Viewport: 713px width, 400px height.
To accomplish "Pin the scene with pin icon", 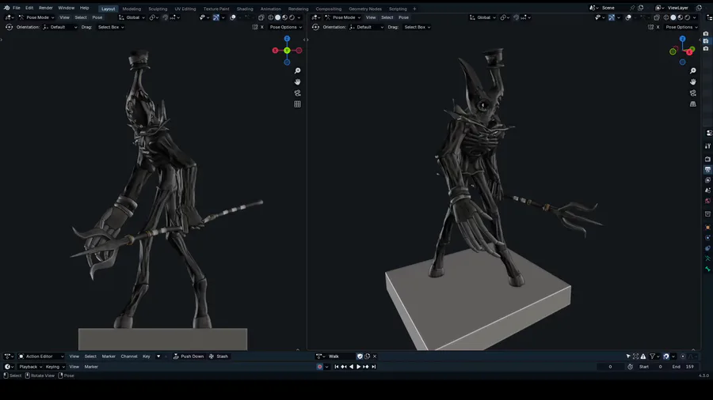I will coord(632,8).
